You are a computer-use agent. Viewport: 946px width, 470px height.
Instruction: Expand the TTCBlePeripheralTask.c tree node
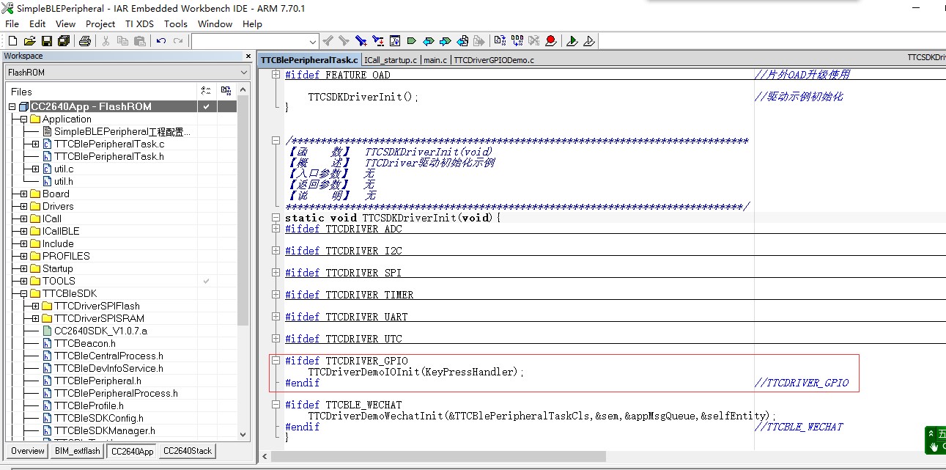tap(36, 144)
